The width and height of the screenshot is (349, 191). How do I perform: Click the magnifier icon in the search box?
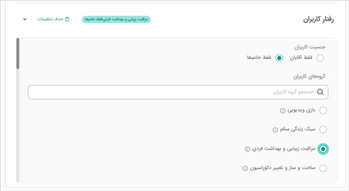[320, 92]
